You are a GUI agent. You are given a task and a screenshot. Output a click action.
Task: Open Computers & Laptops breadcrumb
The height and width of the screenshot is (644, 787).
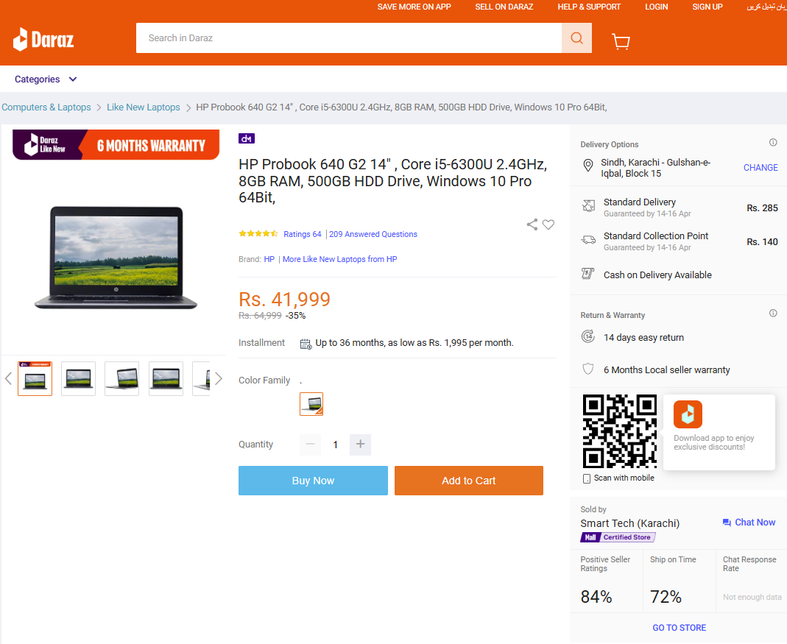(46, 107)
